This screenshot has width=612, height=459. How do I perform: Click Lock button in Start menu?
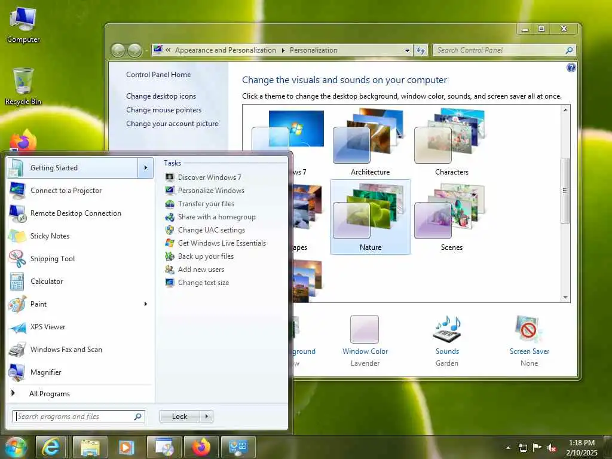(x=179, y=417)
